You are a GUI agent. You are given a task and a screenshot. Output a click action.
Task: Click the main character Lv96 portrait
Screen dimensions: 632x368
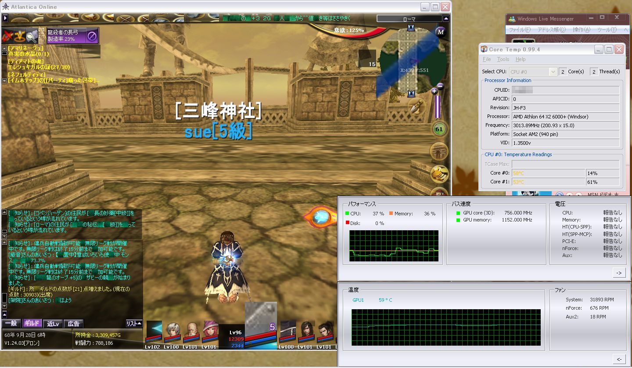(261, 325)
